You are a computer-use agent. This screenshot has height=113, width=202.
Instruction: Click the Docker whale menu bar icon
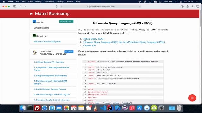click(x=140, y=2)
